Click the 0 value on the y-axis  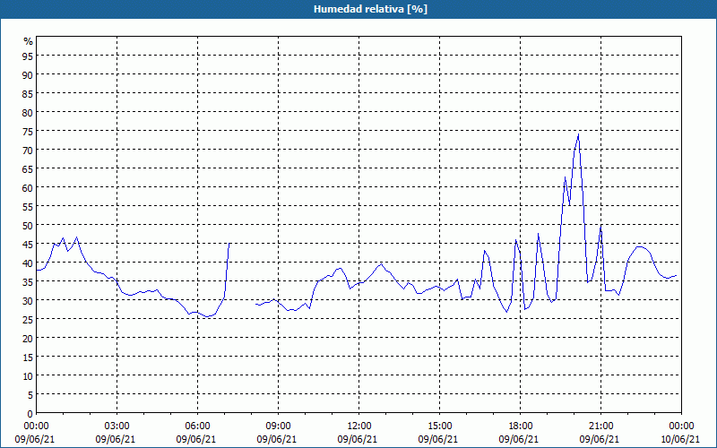(30, 414)
